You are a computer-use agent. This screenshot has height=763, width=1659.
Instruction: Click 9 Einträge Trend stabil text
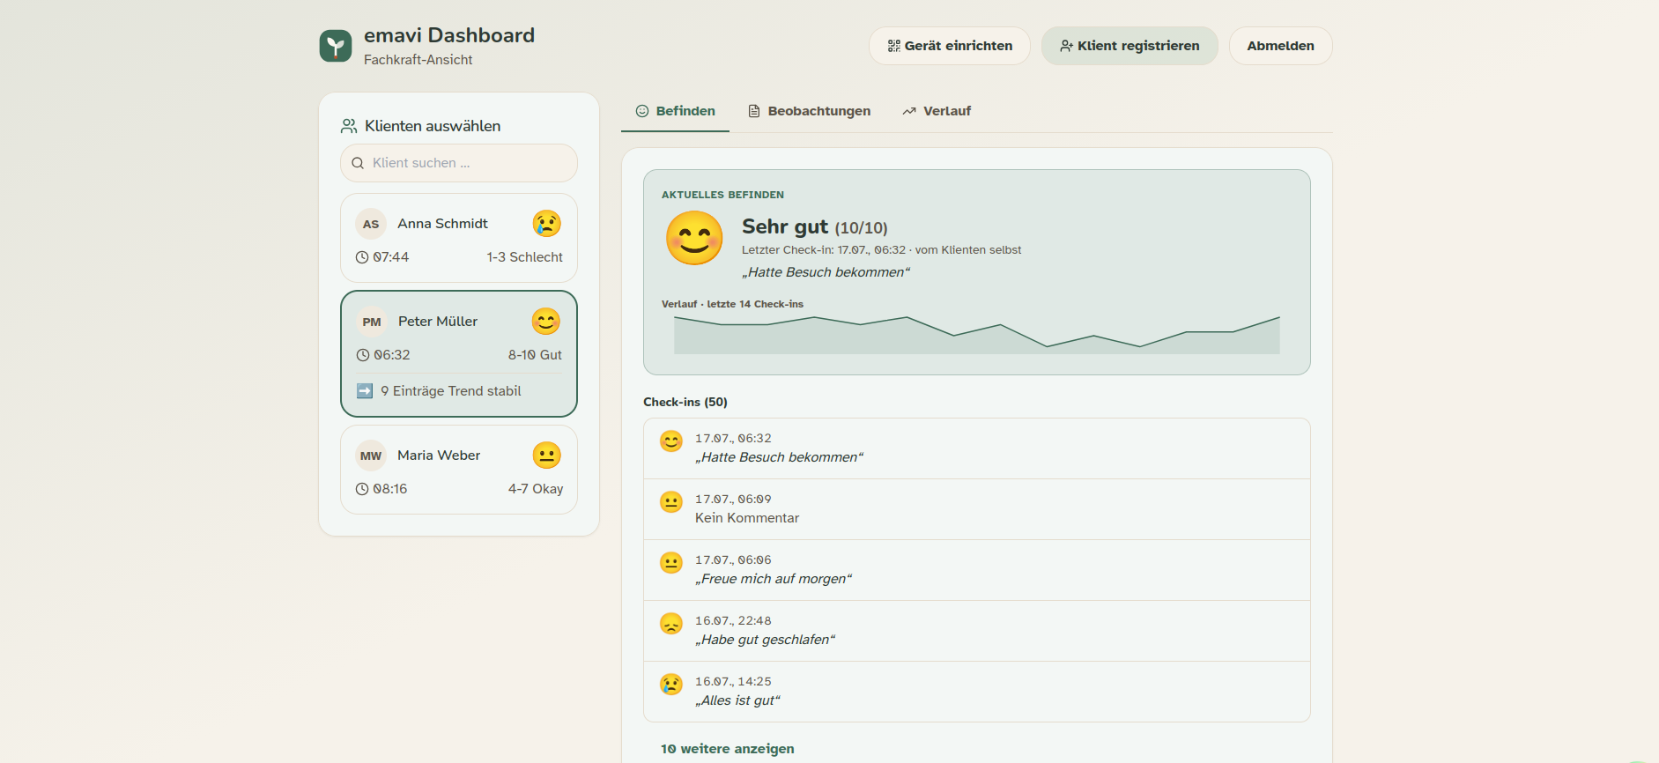[450, 391]
